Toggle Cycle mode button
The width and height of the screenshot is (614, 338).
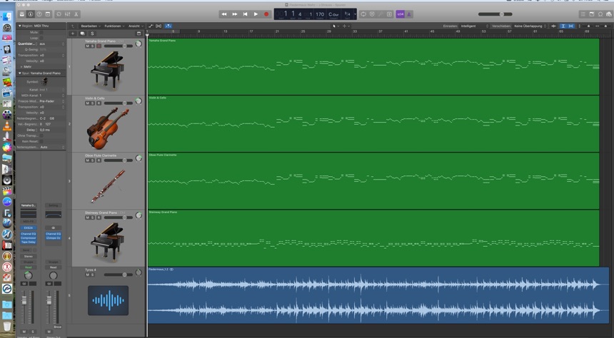[x=363, y=14]
